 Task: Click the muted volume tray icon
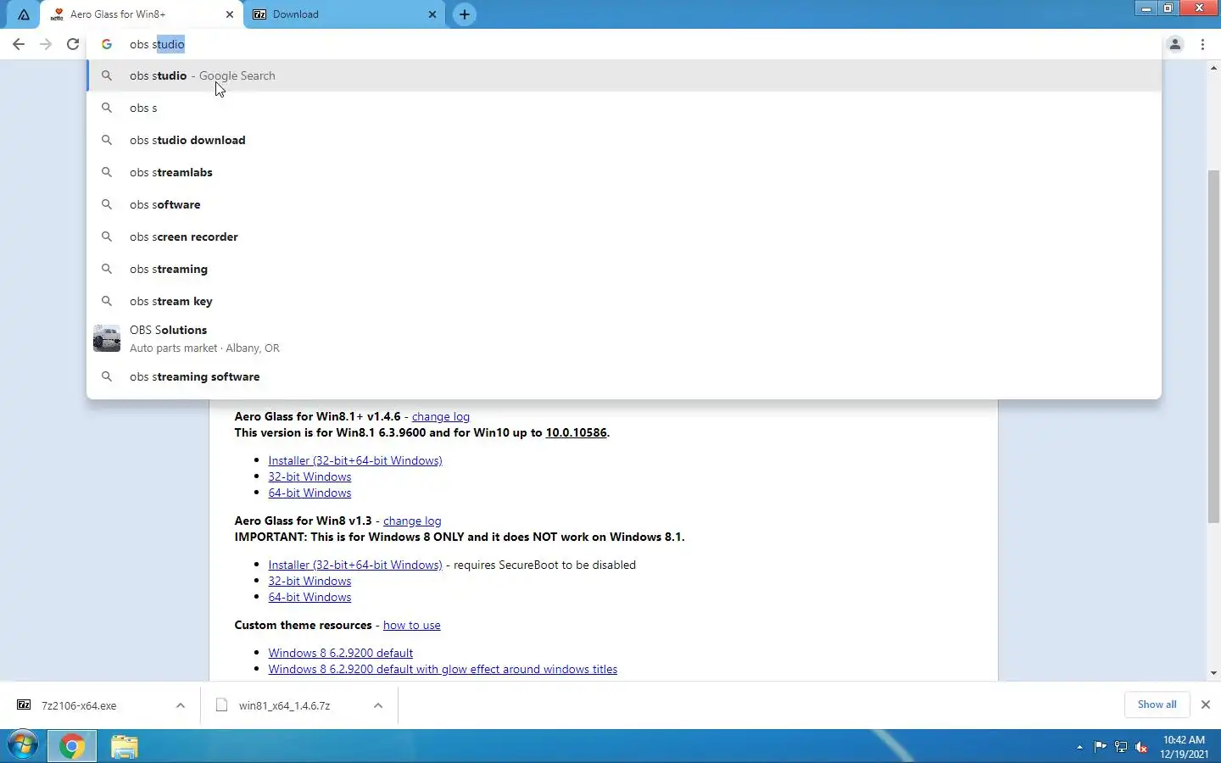pyautogui.click(x=1142, y=747)
